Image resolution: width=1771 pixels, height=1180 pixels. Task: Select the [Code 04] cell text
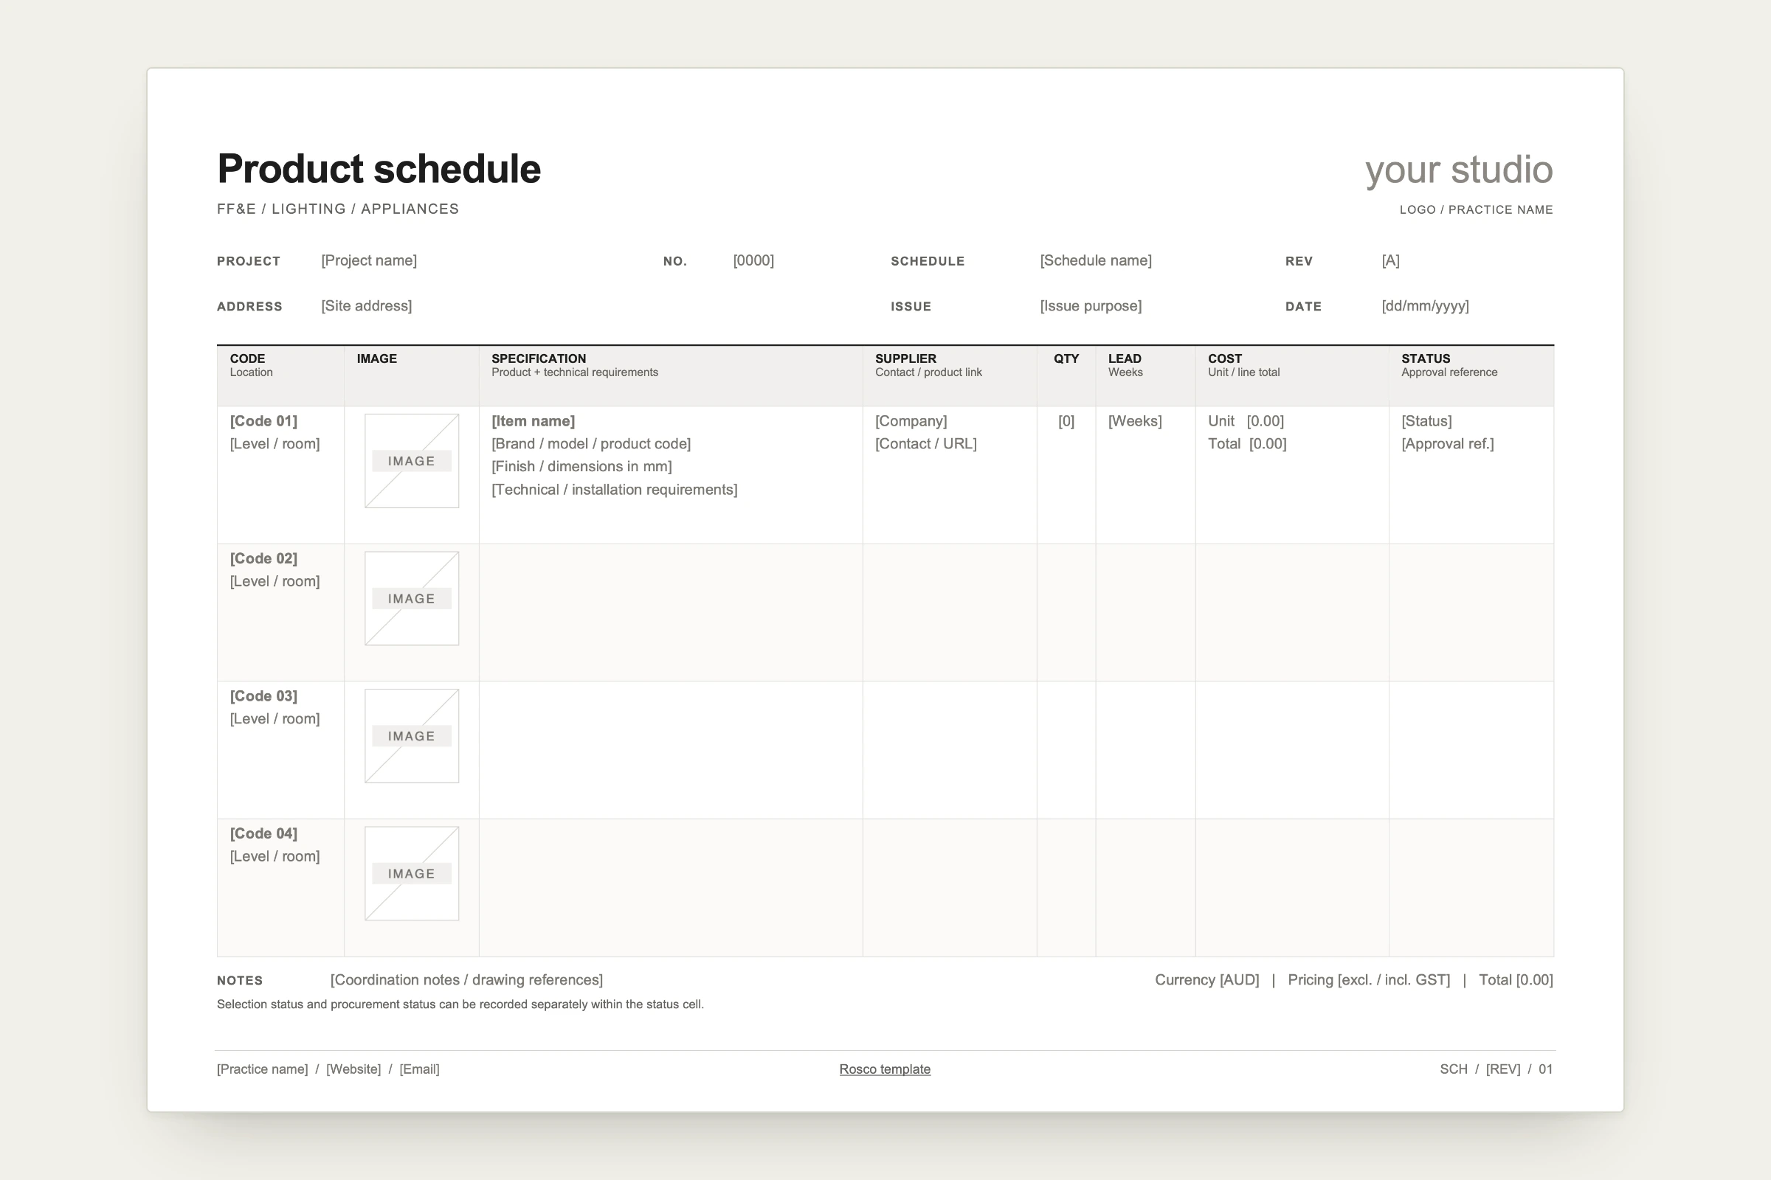pyautogui.click(x=263, y=833)
